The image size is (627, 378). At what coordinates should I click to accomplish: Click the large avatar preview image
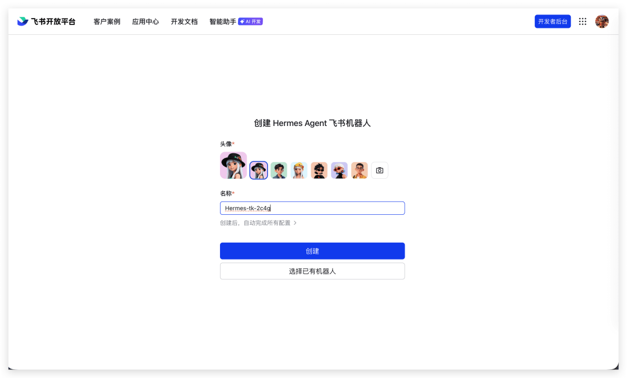[233, 165]
